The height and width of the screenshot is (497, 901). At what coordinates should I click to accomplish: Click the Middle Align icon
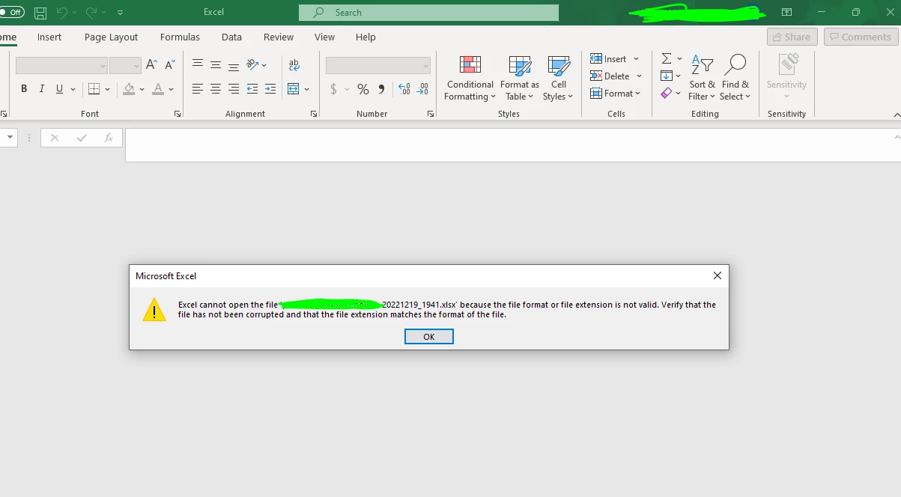pyautogui.click(x=216, y=65)
